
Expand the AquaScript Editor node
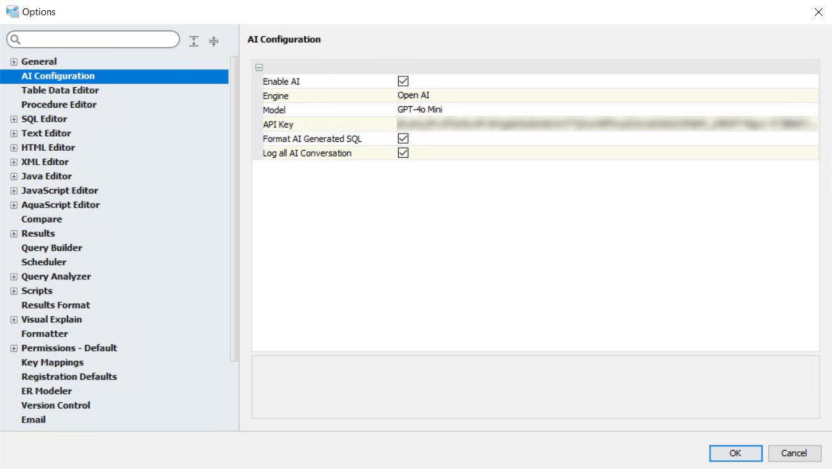tap(14, 205)
